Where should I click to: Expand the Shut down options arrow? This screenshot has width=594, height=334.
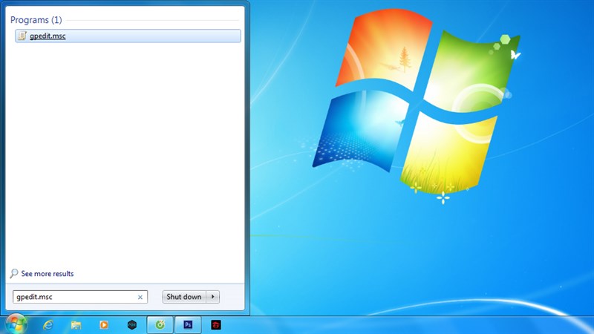(x=213, y=297)
